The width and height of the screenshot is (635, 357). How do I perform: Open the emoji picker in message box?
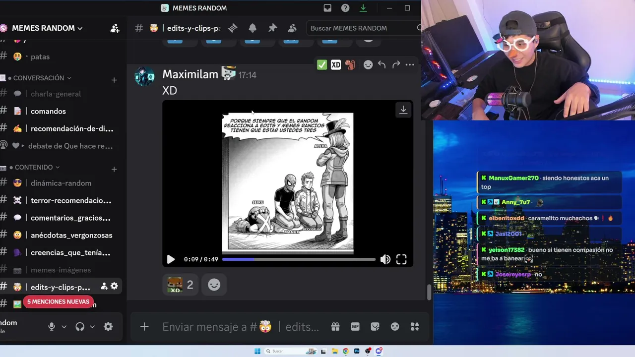395,327
